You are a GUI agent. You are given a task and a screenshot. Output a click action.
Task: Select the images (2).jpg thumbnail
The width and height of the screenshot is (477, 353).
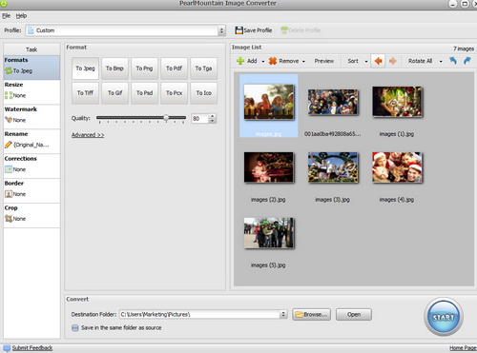pyautogui.click(x=269, y=167)
